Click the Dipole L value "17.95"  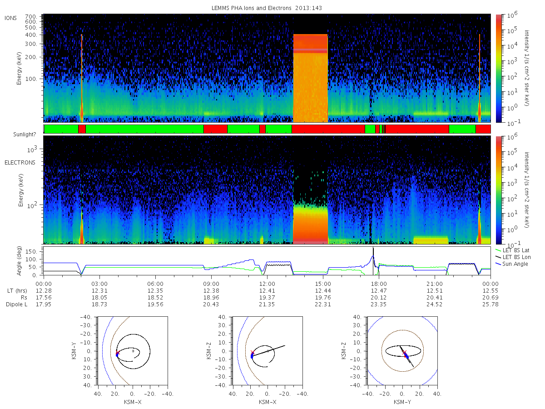[x=44, y=304]
